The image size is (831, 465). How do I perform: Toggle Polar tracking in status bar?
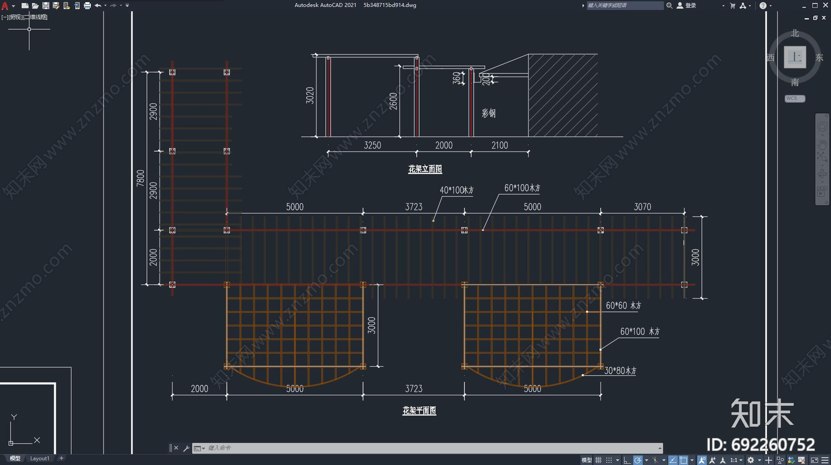(x=638, y=460)
